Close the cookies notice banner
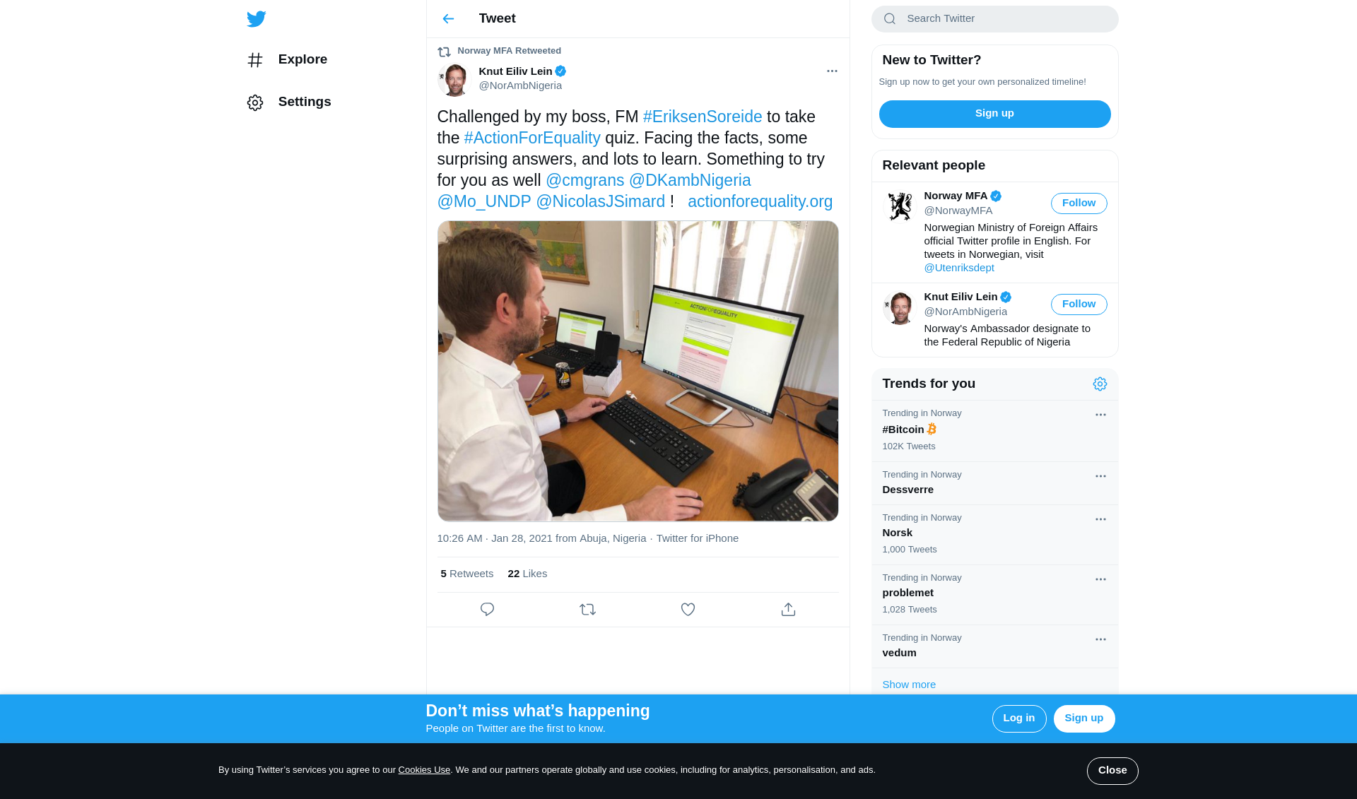Viewport: 1357px width, 799px height. [1112, 771]
